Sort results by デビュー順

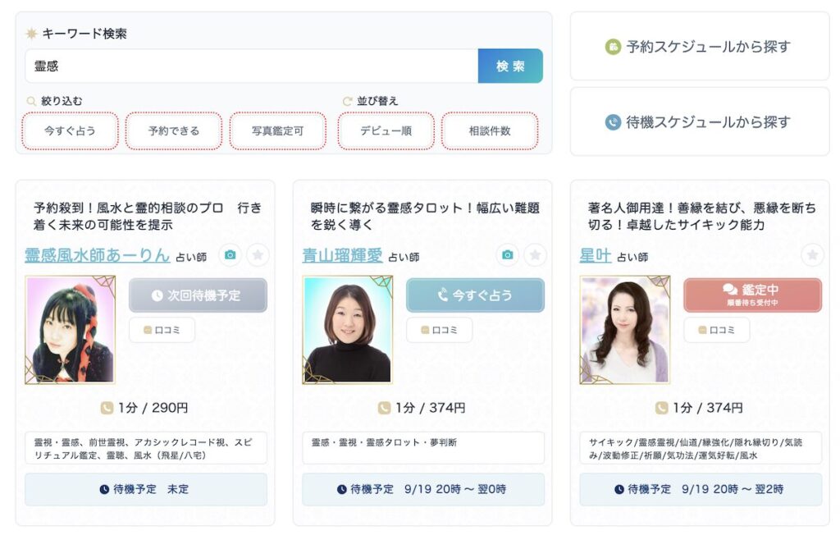[386, 130]
